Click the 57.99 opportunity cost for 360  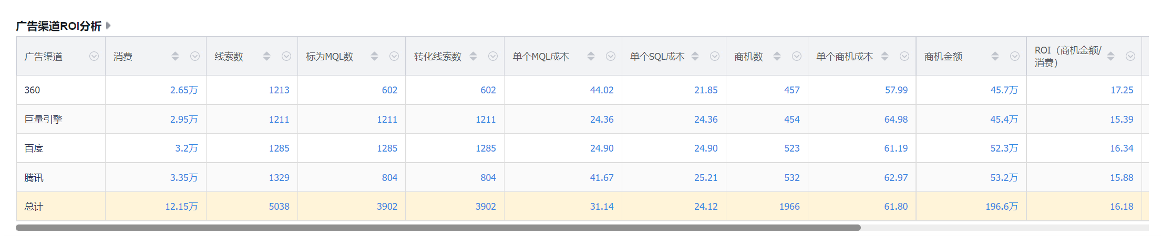(x=896, y=90)
